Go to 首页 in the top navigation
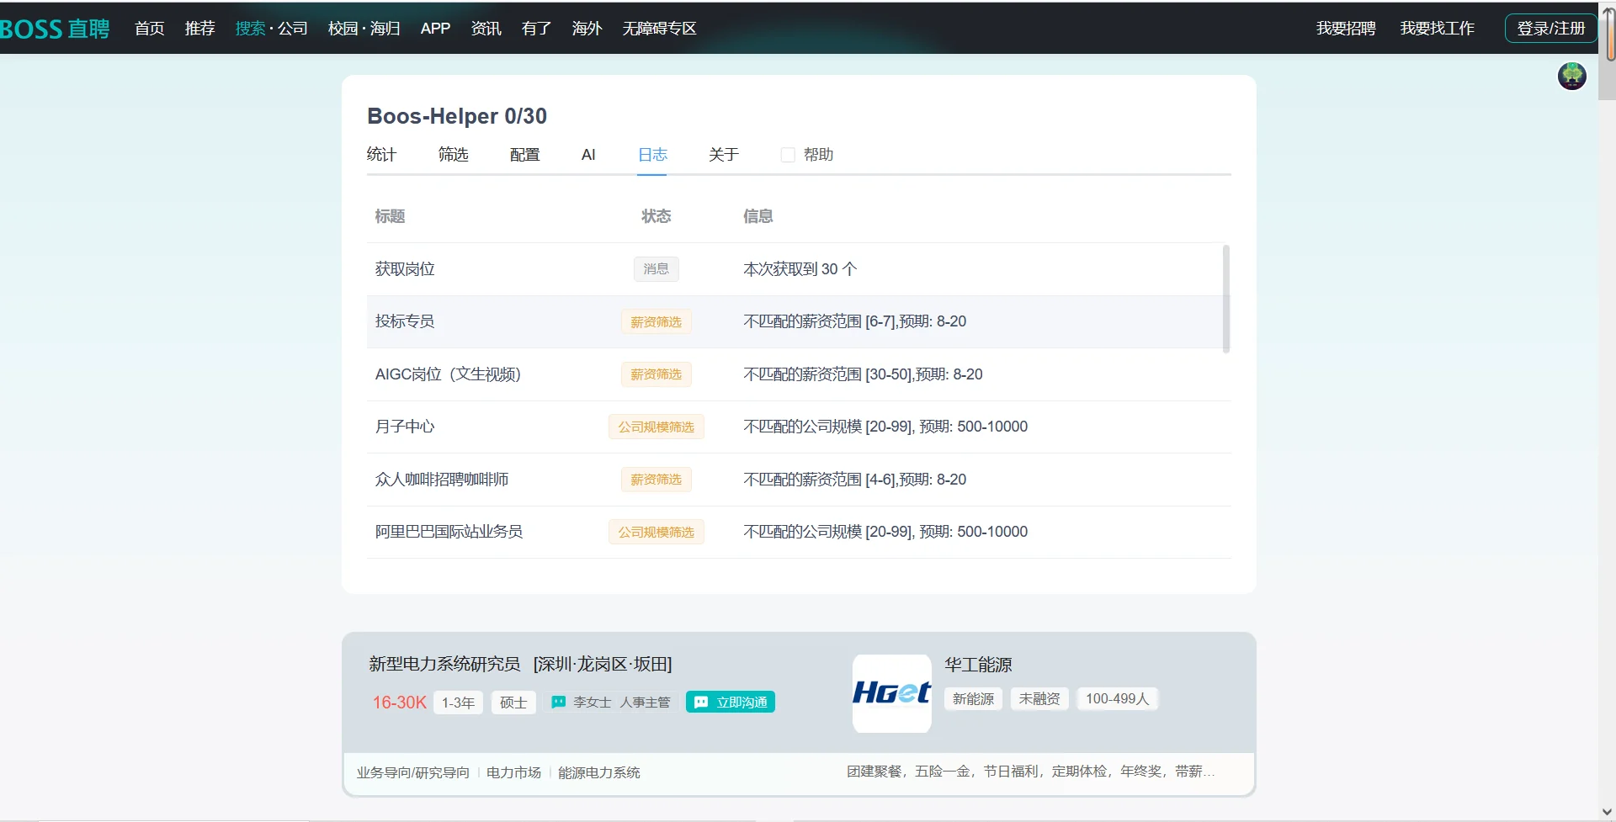Screen dimensions: 1616x822 tap(149, 29)
